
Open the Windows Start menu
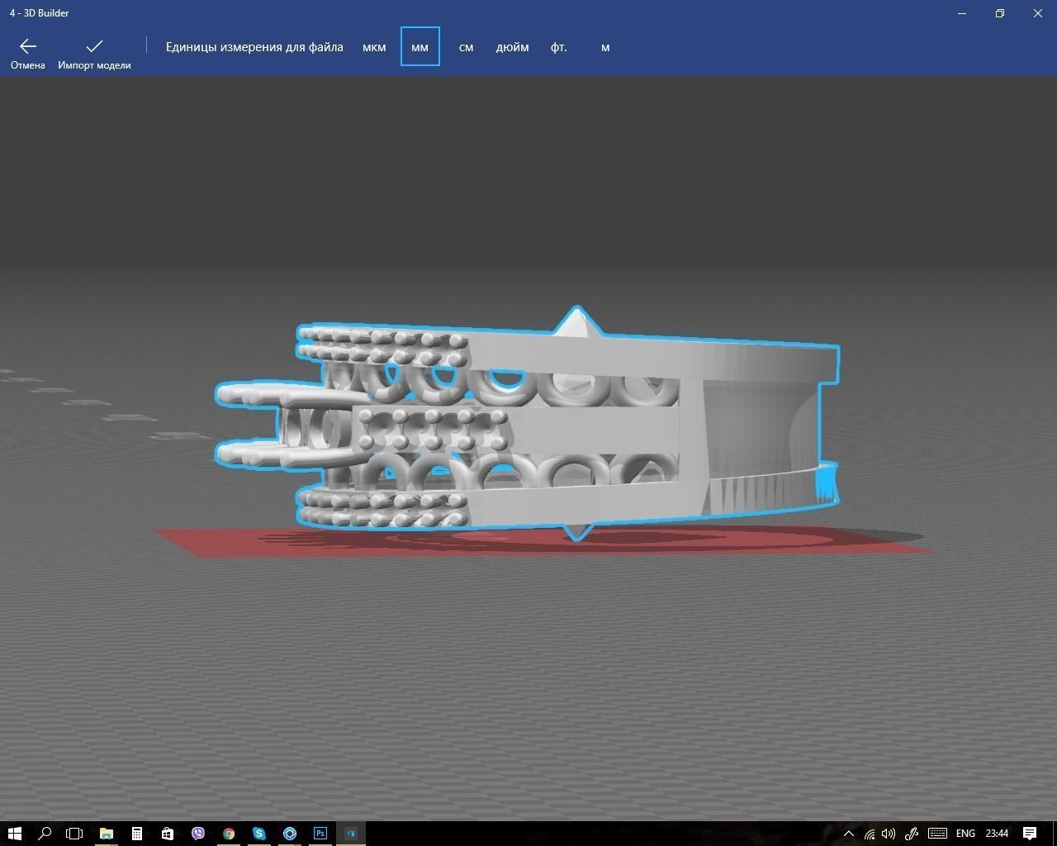(14, 833)
